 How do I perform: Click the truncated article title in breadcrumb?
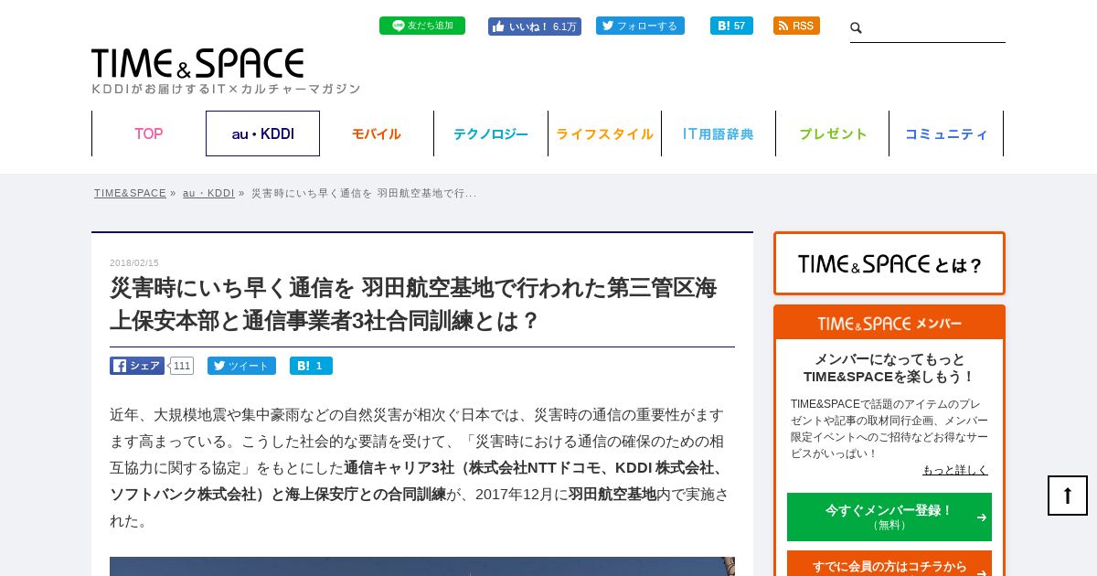click(364, 193)
